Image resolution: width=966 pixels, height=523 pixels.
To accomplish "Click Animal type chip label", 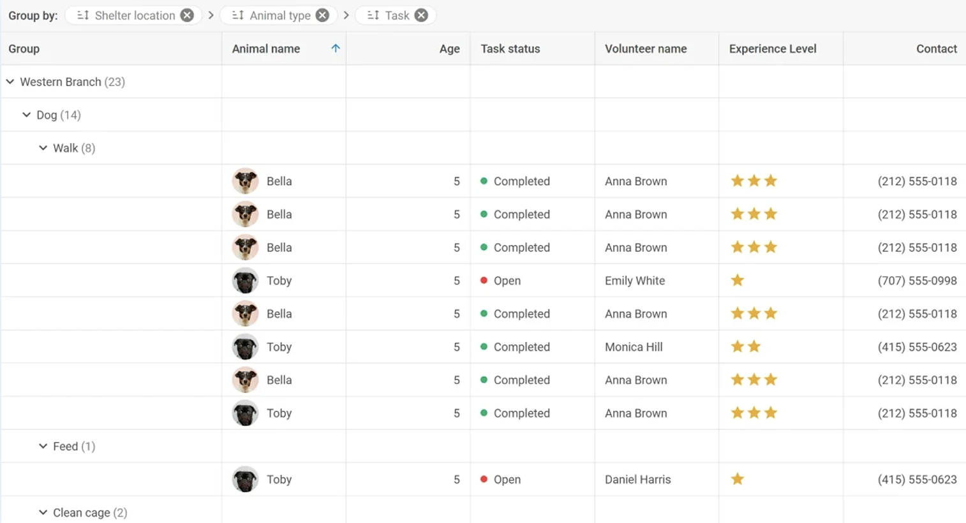I will [x=280, y=15].
